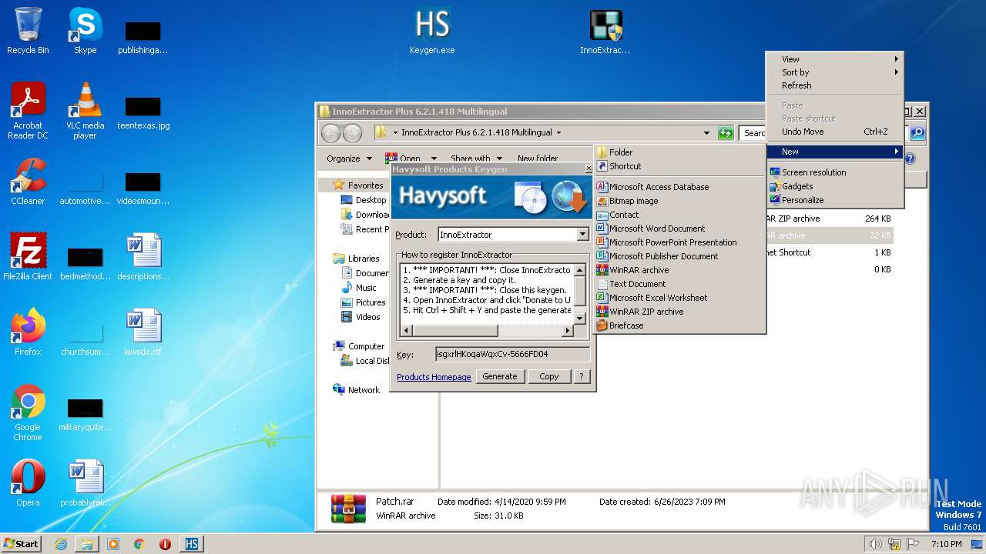Click the Chrome icon in the taskbar
This screenshot has height=554, width=986.
(x=139, y=544)
